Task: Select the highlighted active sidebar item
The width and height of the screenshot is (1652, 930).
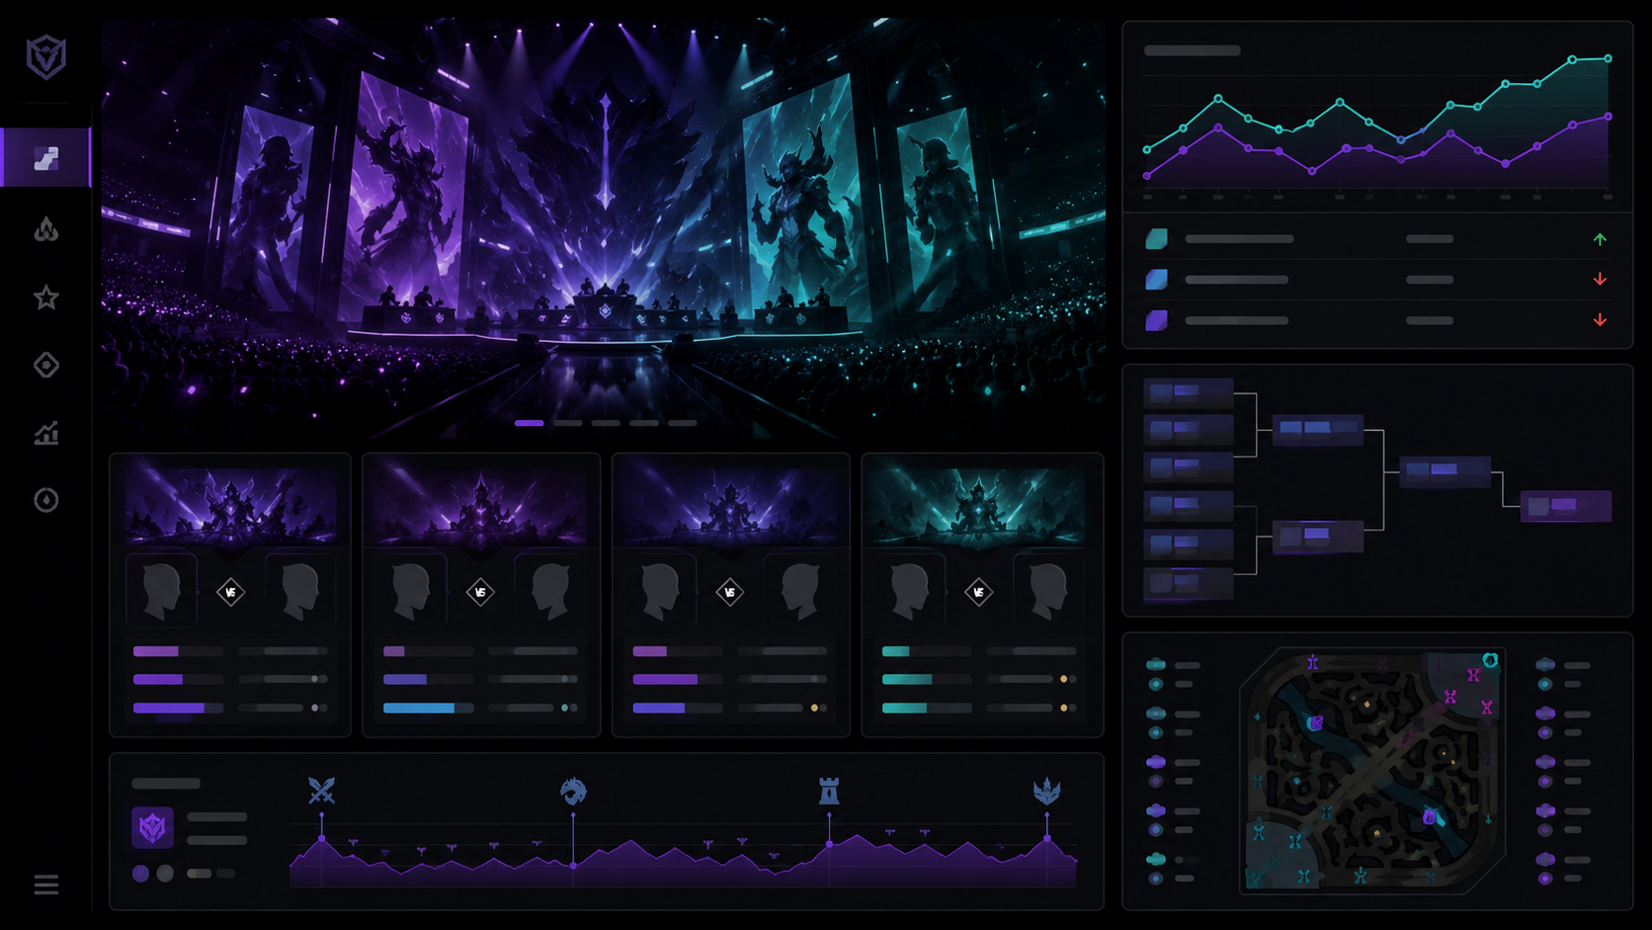Action: [45, 157]
